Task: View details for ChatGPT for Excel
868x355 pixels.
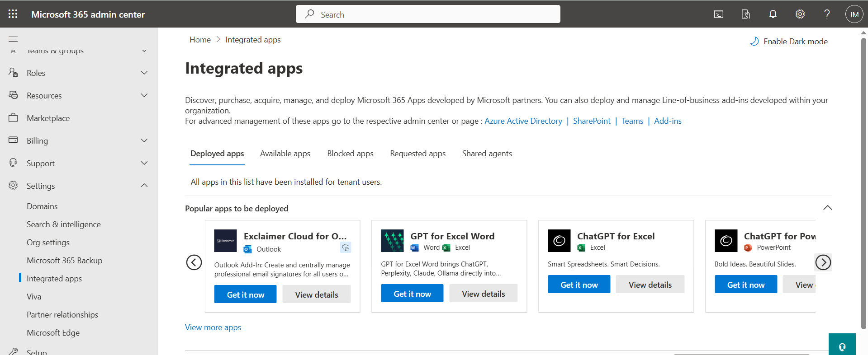Action: pos(650,285)
